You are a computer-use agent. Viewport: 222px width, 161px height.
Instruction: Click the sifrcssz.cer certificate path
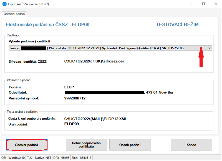pos(94,61)
